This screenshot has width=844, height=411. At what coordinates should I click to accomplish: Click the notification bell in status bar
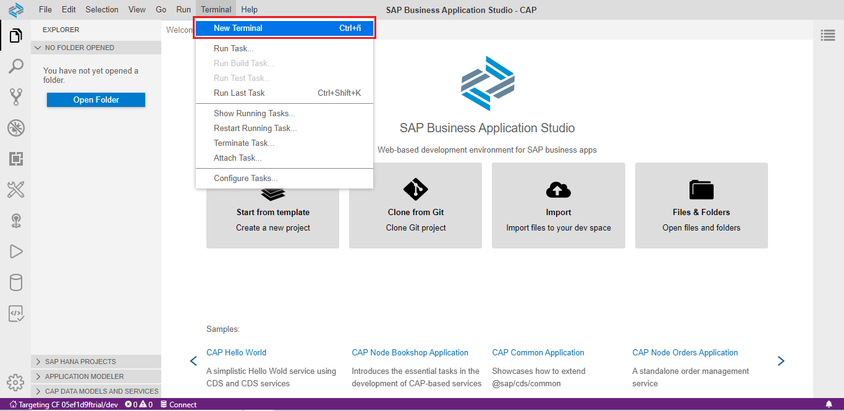pos(829,405)
